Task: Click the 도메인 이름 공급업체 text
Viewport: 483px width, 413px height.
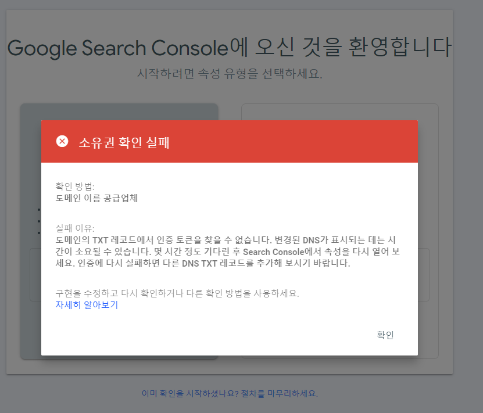Action: [96, 198]
